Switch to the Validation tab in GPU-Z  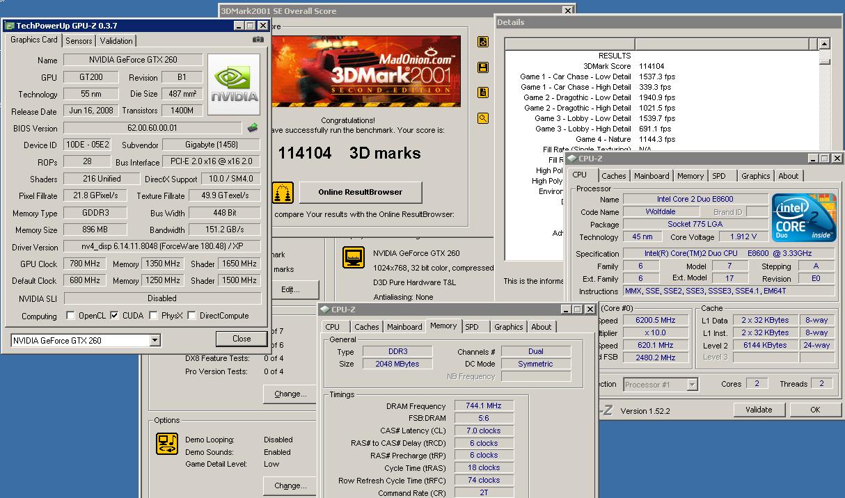pyautogui.click(x=116, y=41)
